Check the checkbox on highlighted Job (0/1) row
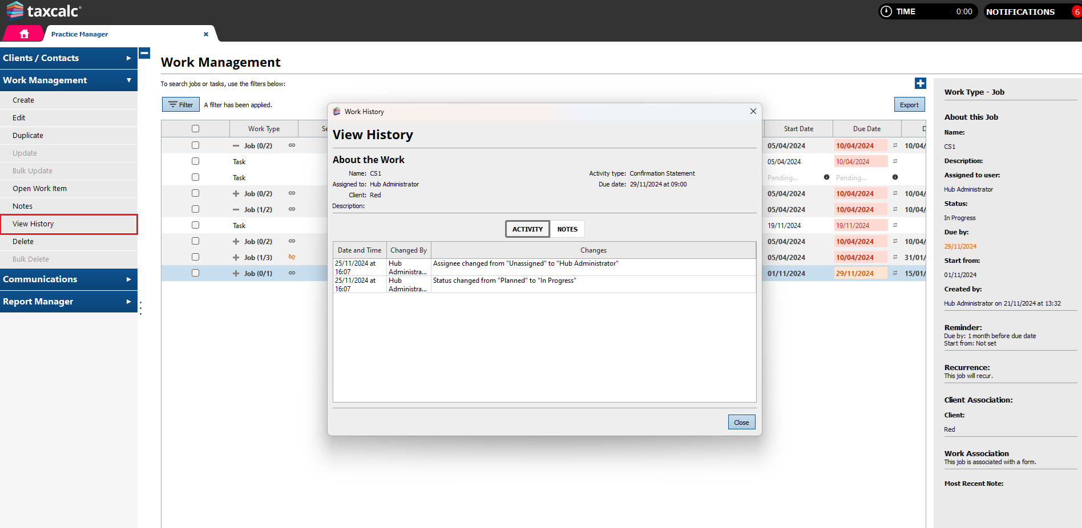Viewport: 1082px width, 528px height. click(195, 273)
